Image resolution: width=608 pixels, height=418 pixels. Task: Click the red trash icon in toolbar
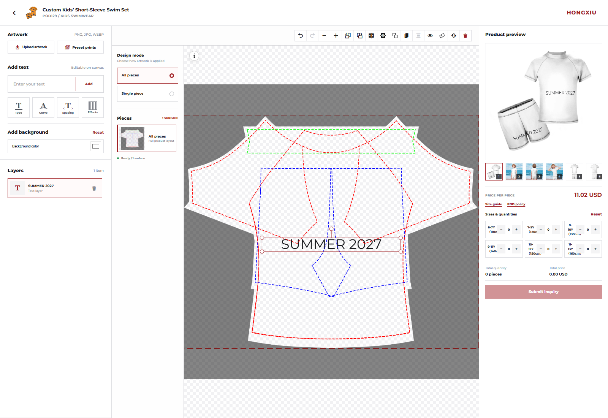point(465,36)
